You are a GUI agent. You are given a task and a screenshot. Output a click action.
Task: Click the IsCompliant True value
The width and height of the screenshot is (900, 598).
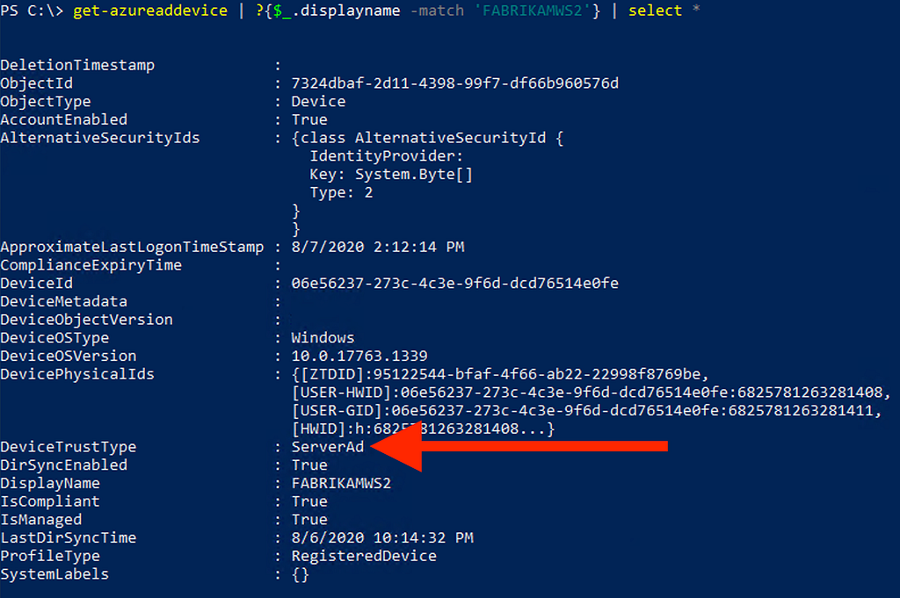tap(310, 501)
